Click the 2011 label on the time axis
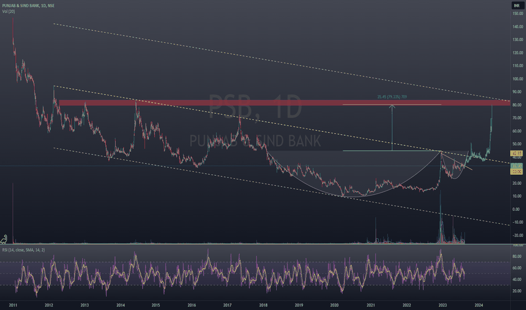Screen dimensions: 526x310 pyautogui.click(x=13, y=305)
